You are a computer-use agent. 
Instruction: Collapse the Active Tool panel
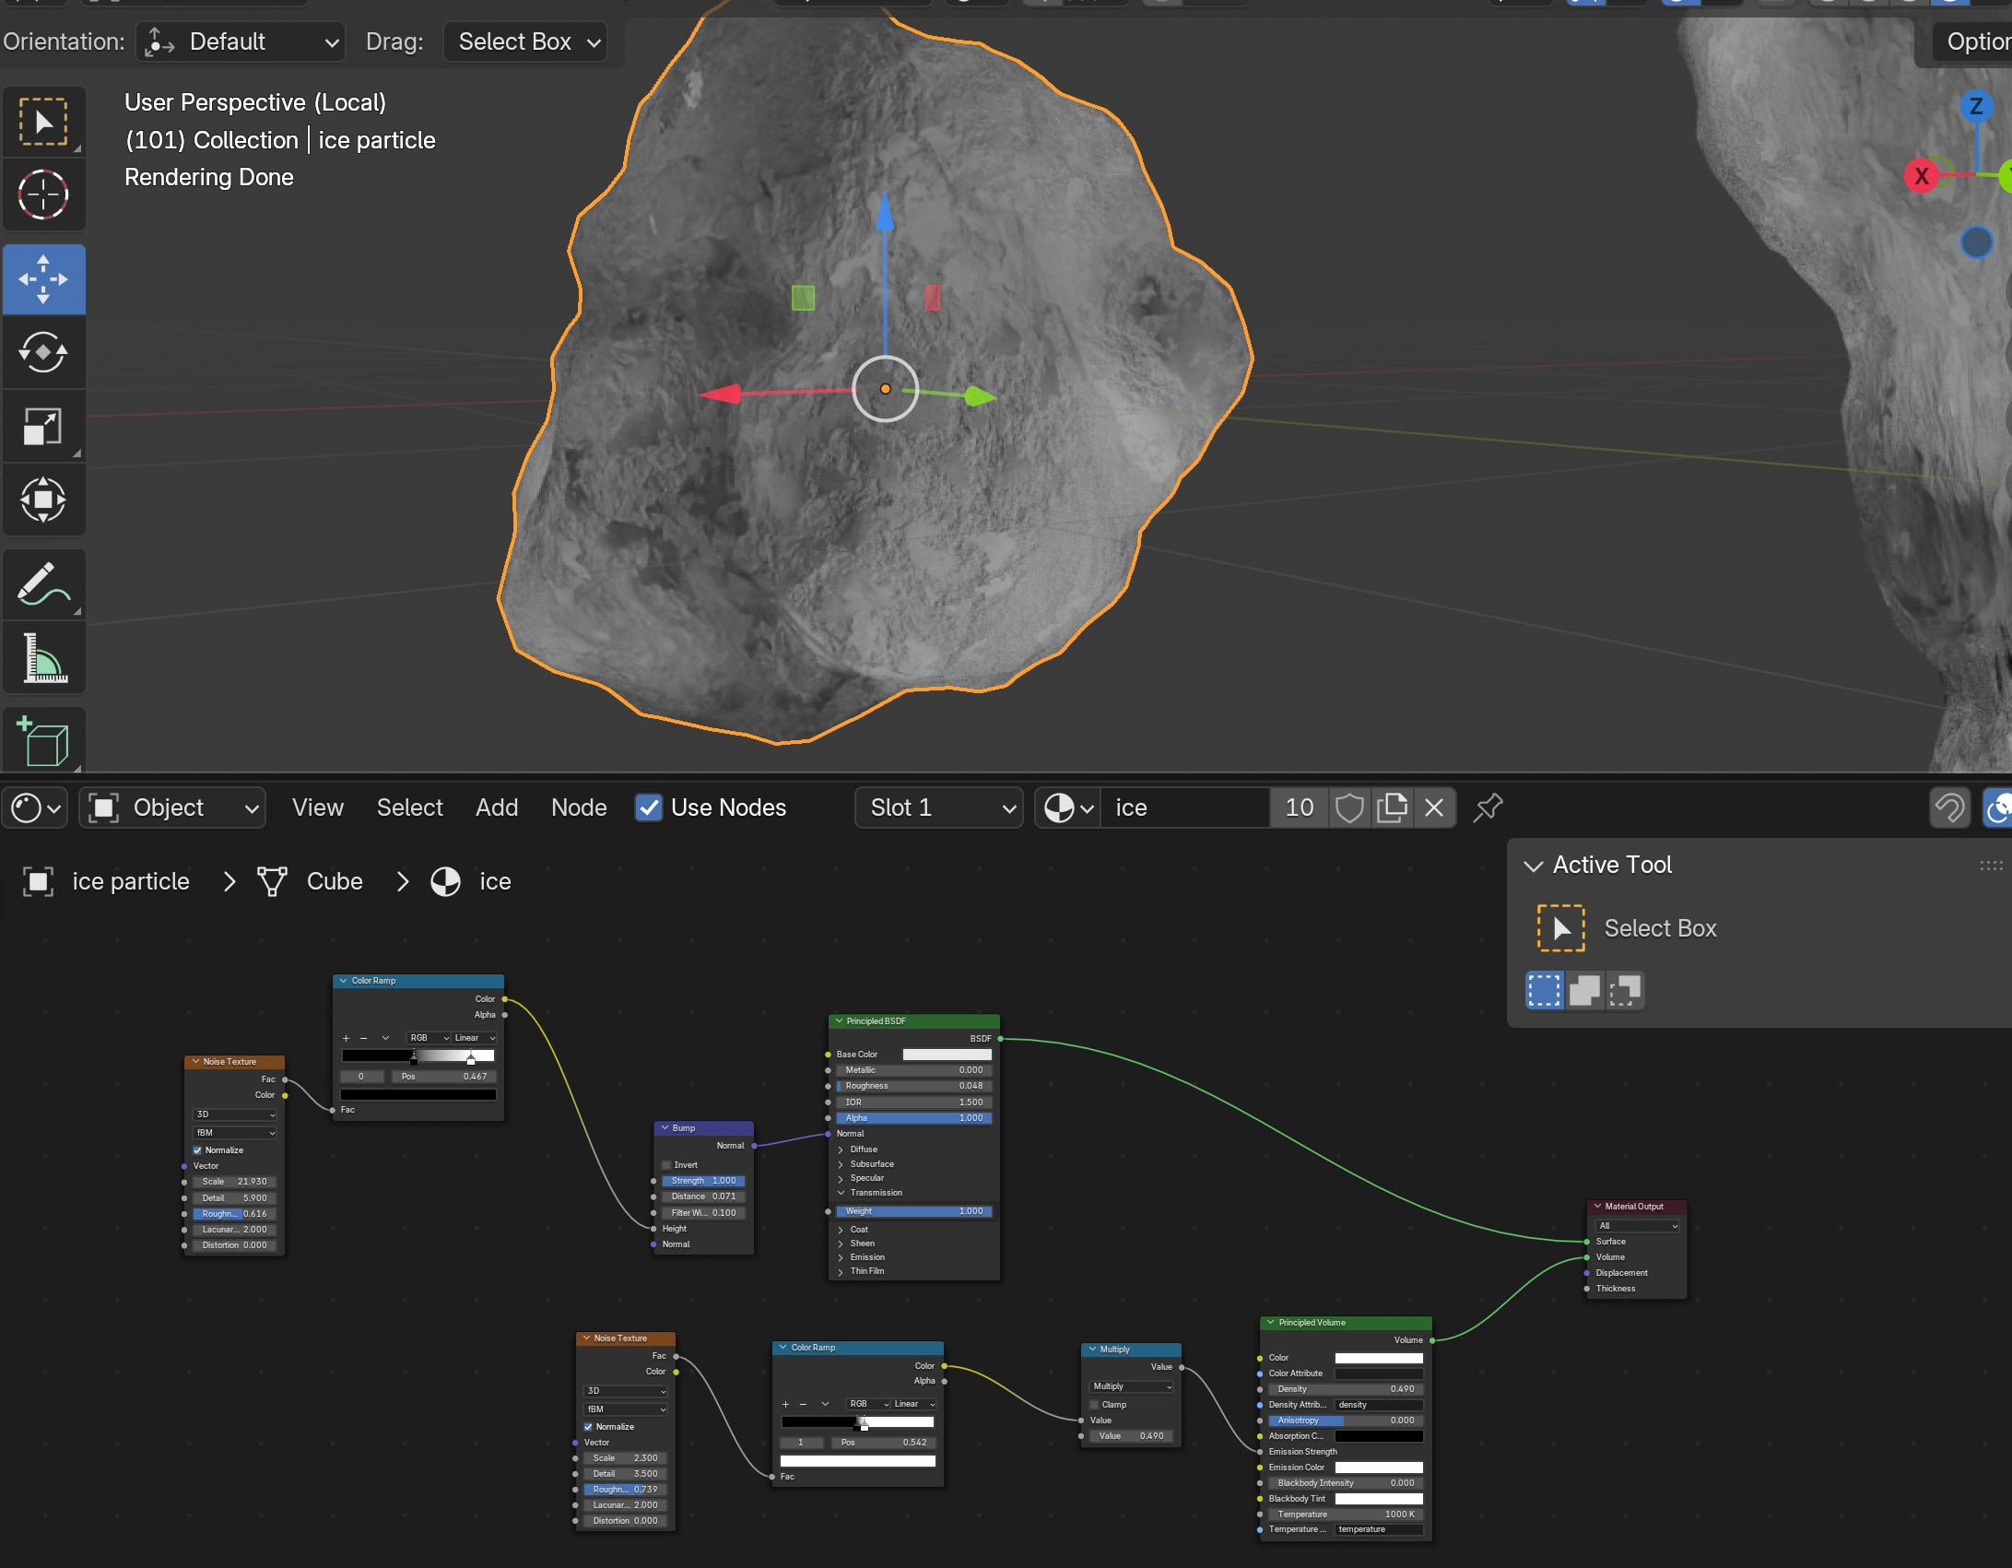click(1534, 866)
